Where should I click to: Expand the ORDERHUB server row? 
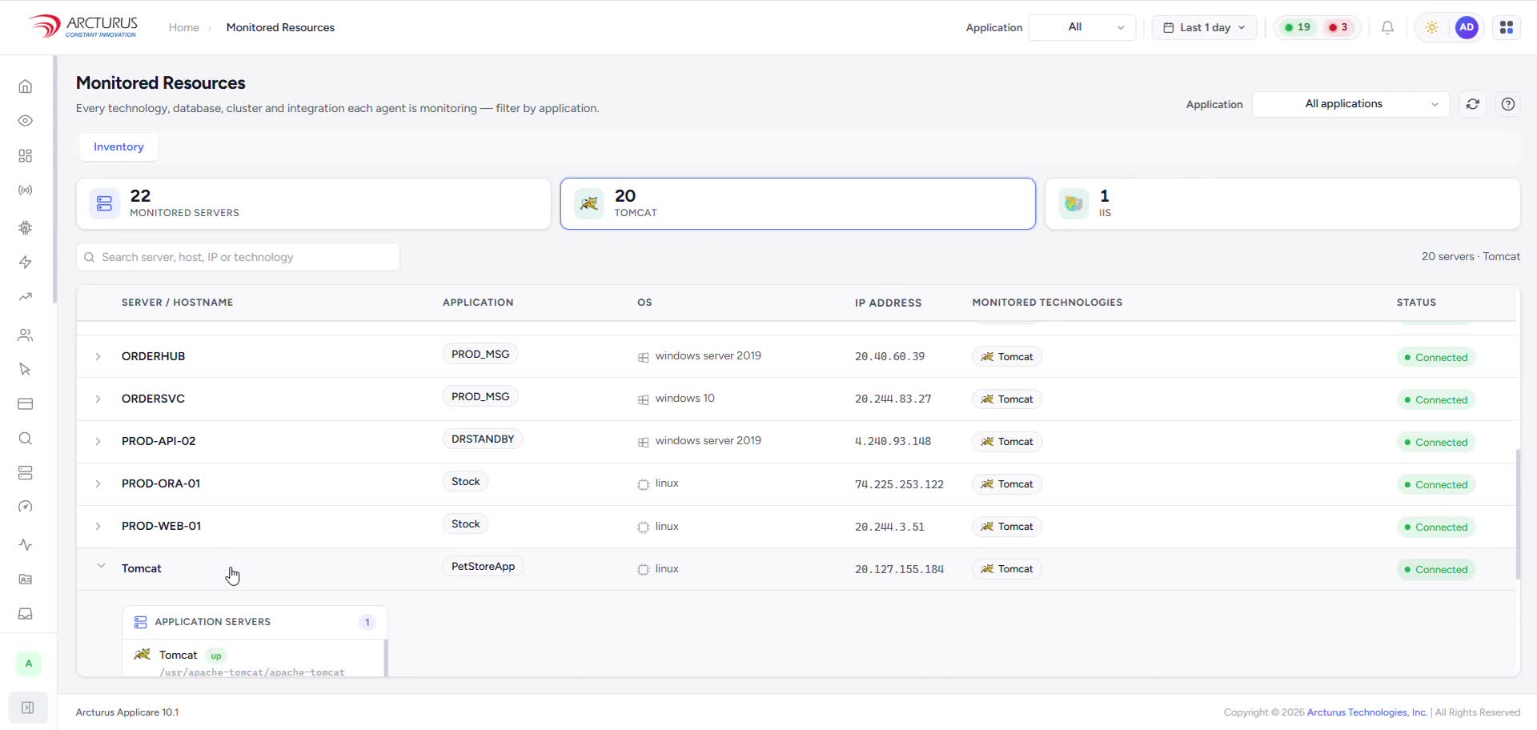click(98, 356)
